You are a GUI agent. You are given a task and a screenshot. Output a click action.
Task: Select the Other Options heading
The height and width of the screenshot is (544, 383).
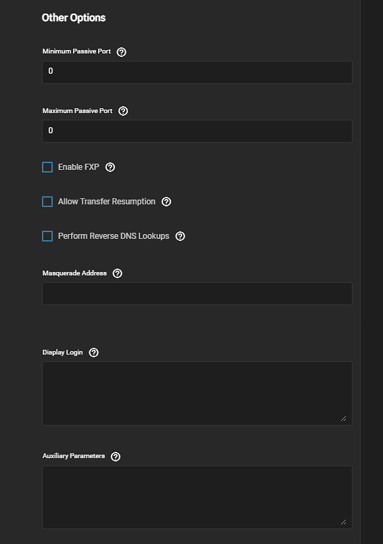(x=74, y=18)
